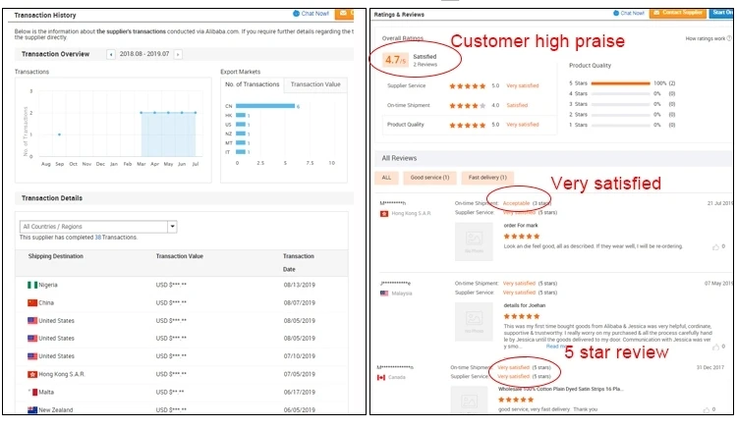
Task: Switch to the Transaction Value tab
Action: (314, 84)
